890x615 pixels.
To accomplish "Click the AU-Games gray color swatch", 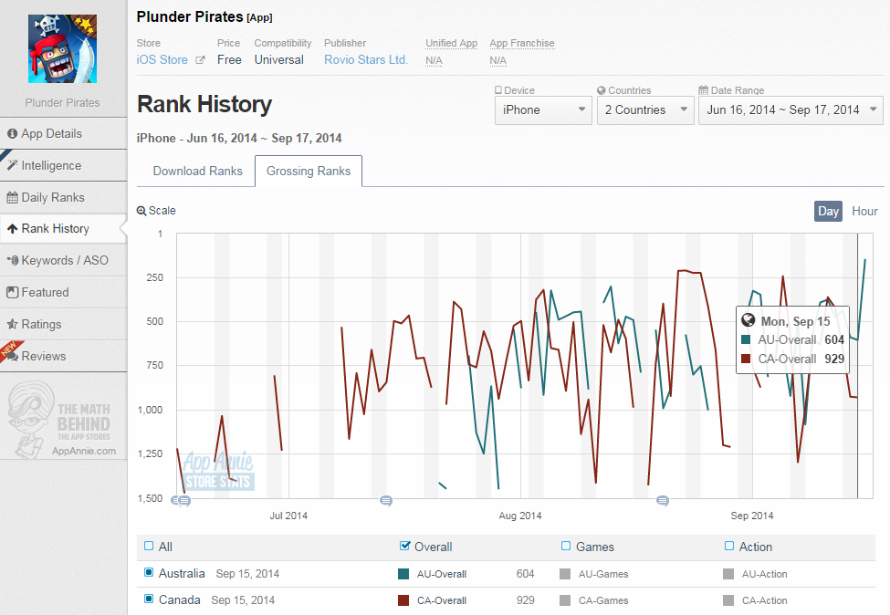I will click(565, 574).
